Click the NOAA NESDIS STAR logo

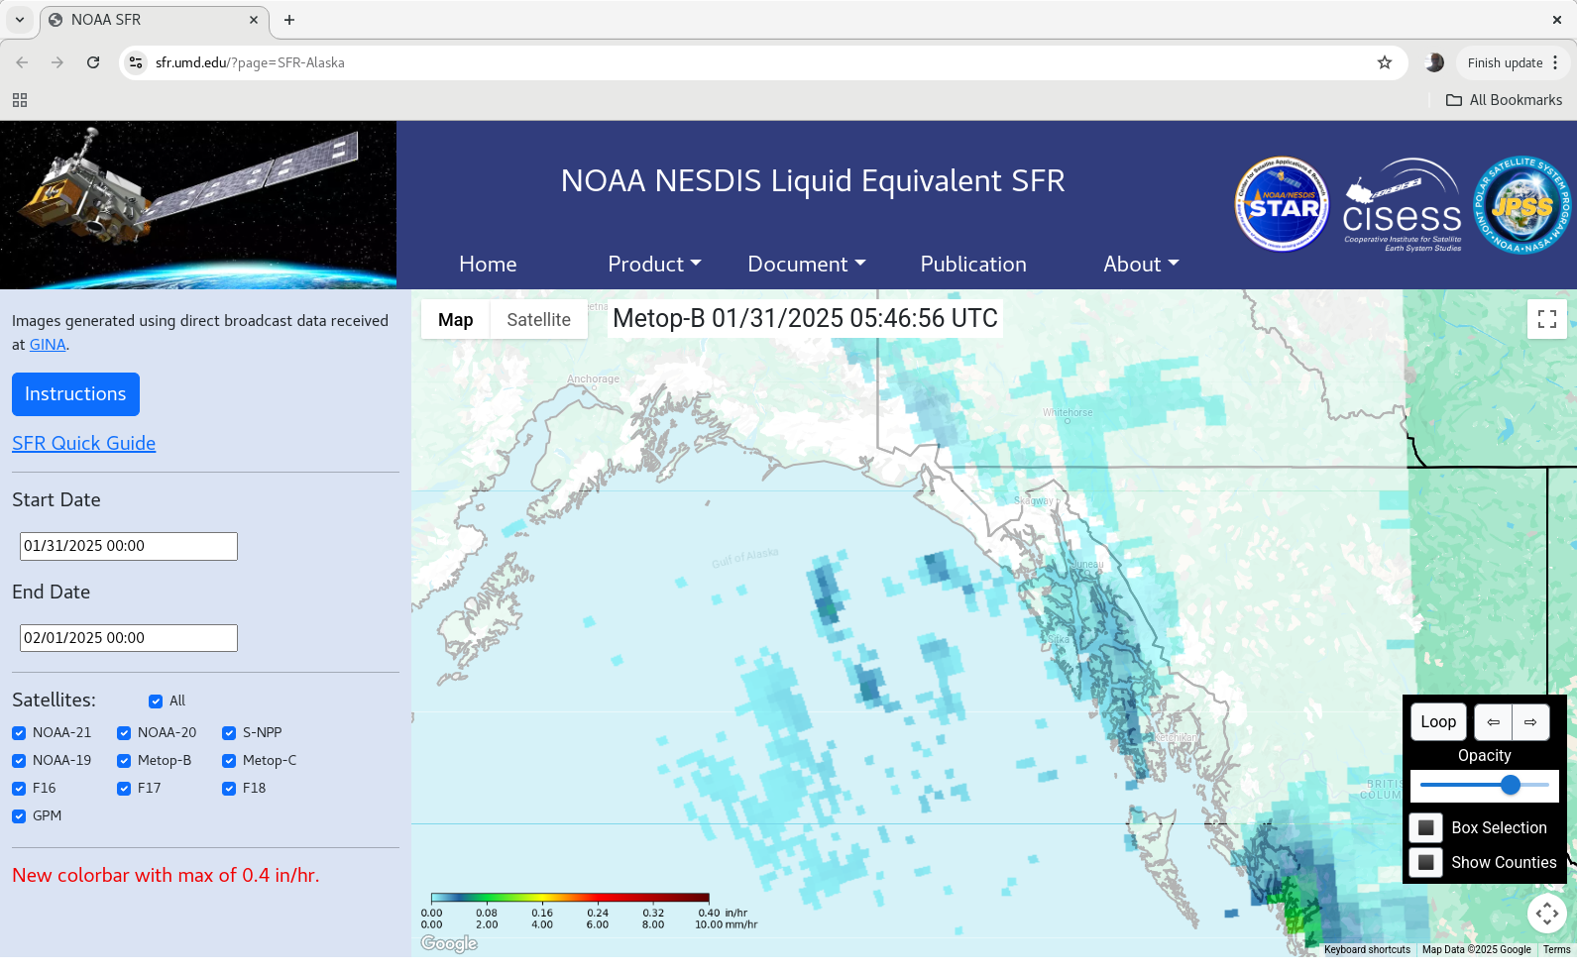tap(1282, 204)
